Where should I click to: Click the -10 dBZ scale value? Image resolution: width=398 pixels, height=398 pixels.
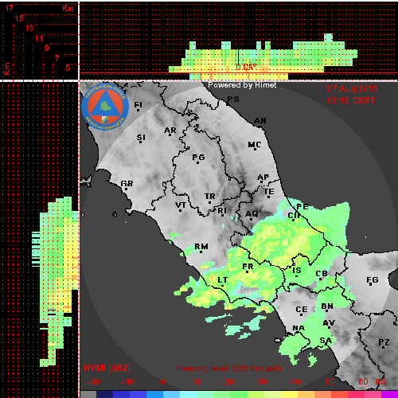coord(127,382)
